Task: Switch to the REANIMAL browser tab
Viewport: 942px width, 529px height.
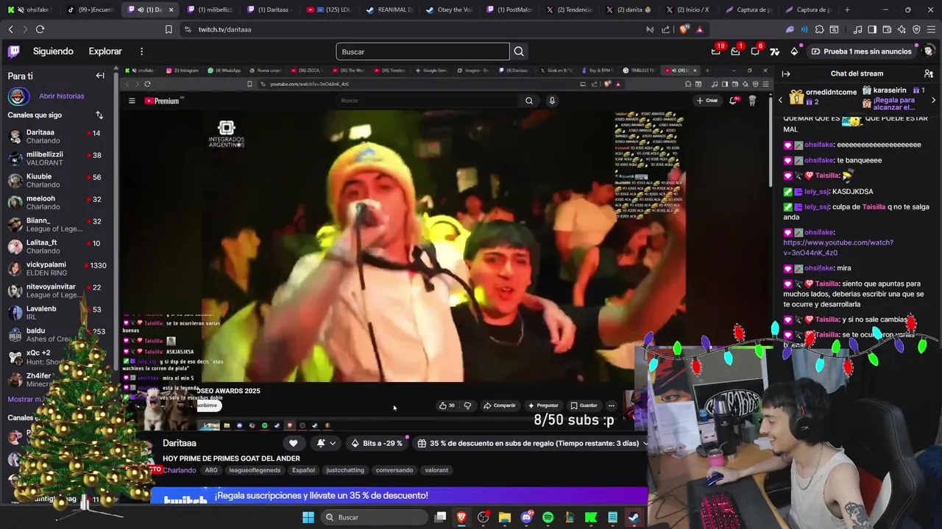Action: tap(389, 10)
